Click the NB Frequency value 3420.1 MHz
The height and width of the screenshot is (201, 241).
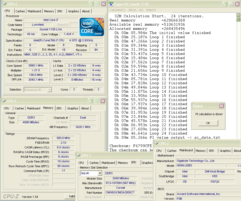point(83,127)
